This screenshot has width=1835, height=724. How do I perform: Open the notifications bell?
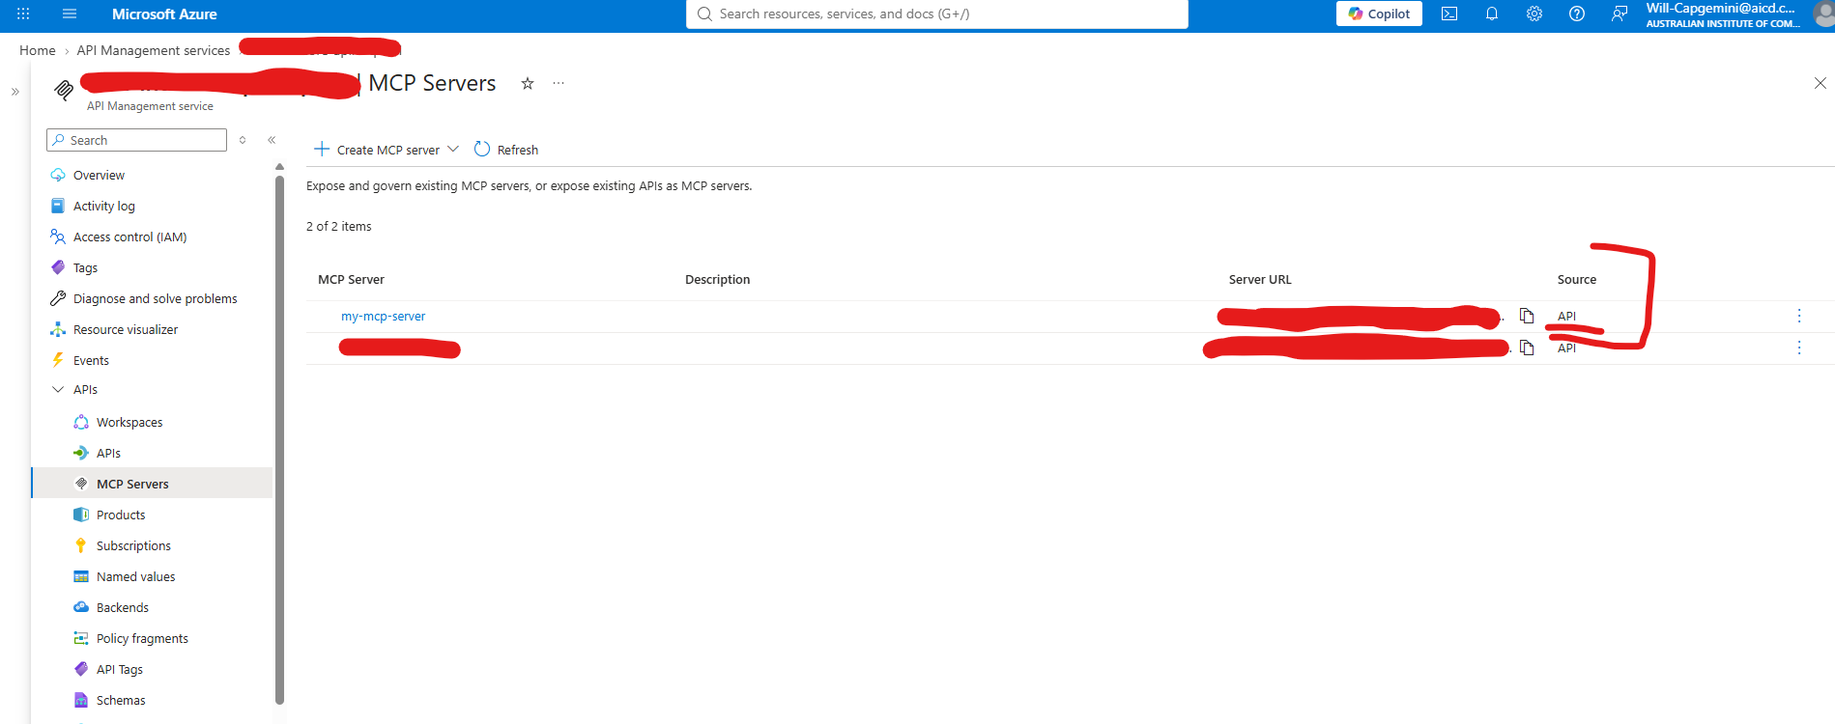[1492, 14]
